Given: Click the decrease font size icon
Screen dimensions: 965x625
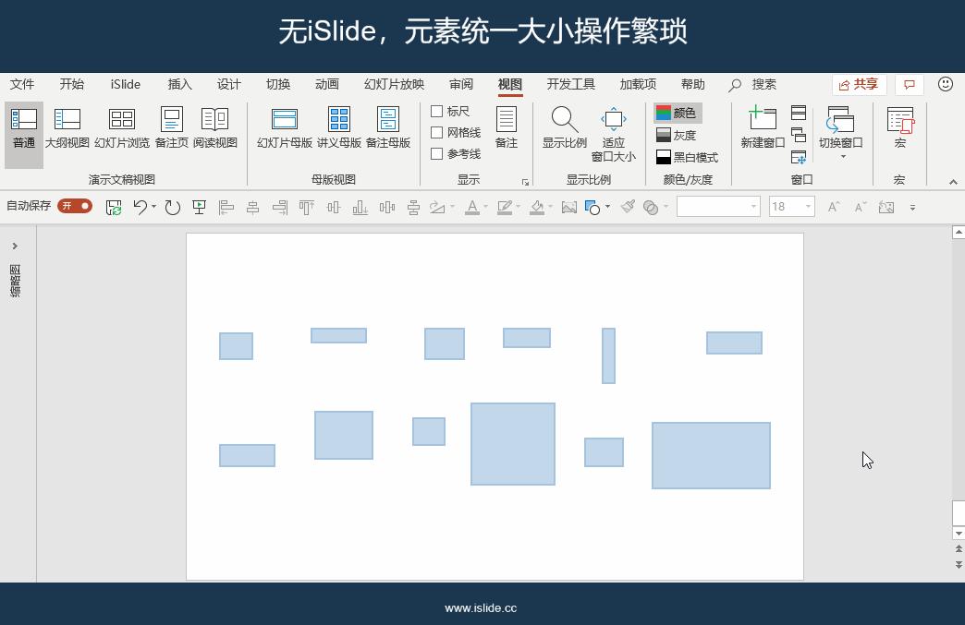Looking at the screenshot, I should [x=861, y=207].
